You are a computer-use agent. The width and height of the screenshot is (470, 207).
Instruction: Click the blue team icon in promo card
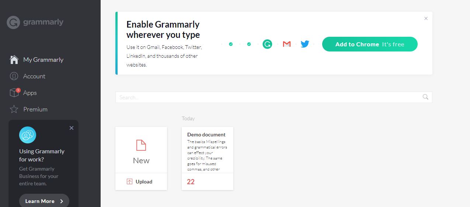pos(28,135)
